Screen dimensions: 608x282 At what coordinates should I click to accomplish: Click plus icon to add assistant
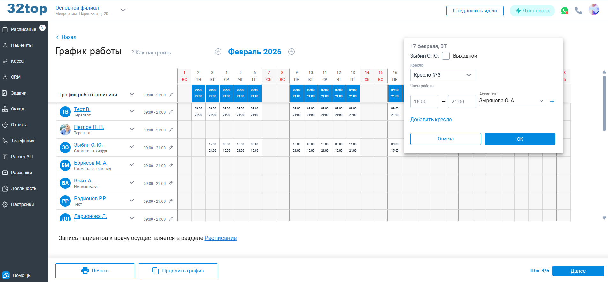[x=552, y=102]
